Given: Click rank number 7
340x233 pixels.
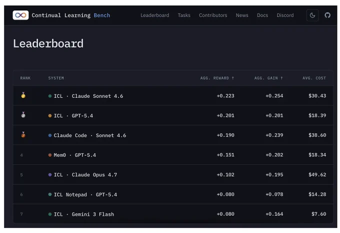Looking at the screenshot, I should 21,215.
